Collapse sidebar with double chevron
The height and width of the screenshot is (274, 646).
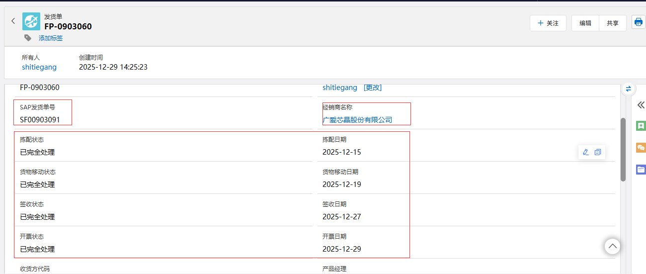641,105
